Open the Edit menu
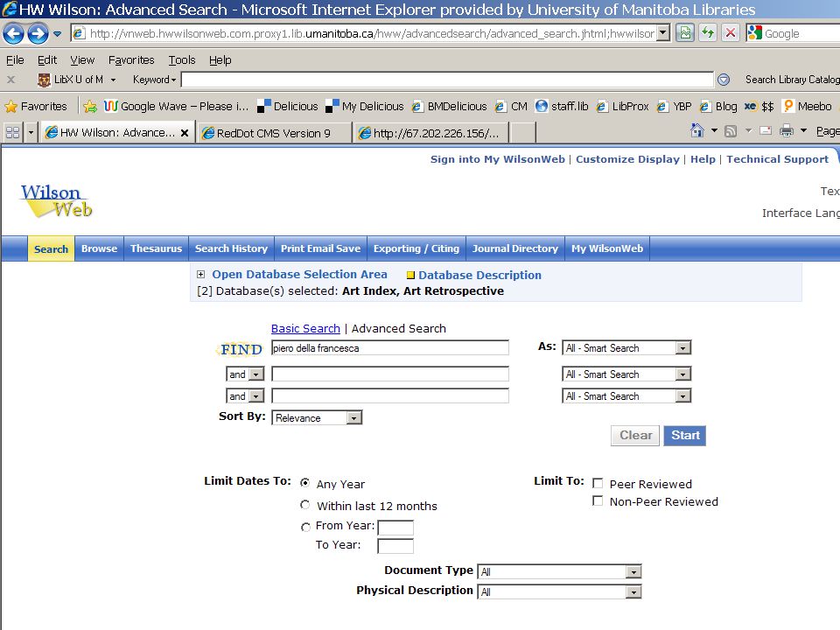This screenshot has width=840, height=630. click(x=47, y=60)
